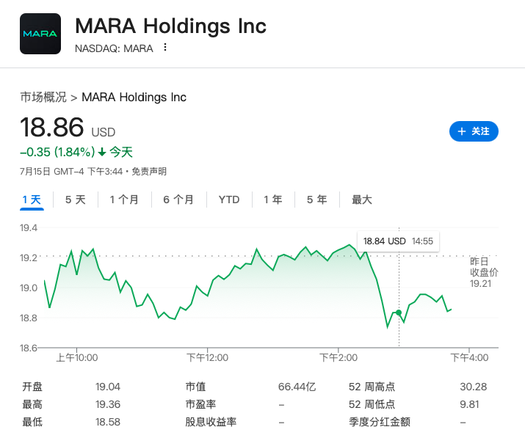
Task: Select the 1 天 chart range tab
Action: 32,200
